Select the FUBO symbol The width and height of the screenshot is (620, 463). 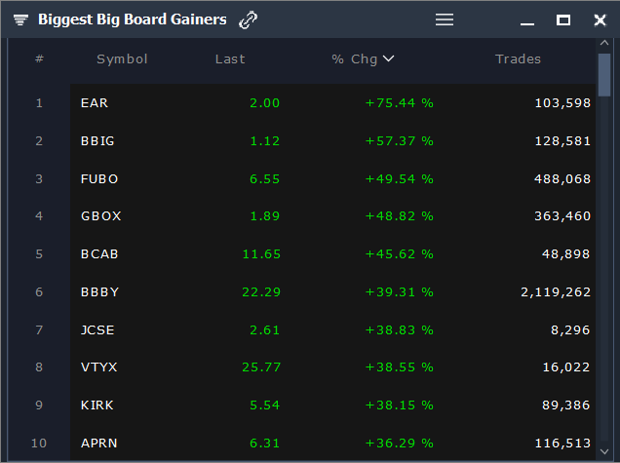pos(99,179)
